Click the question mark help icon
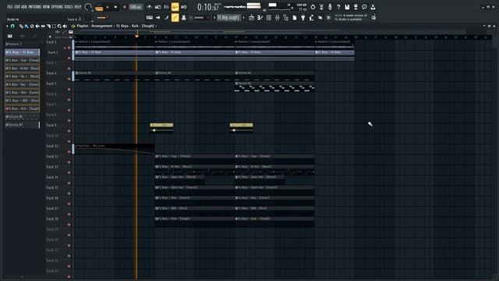 [x=338, y=7]
